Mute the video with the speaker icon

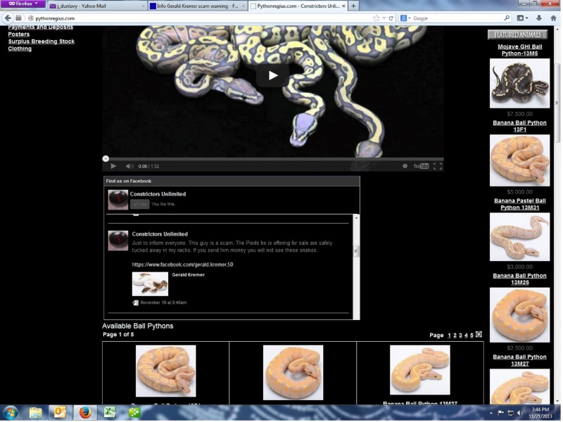point(129,166)
